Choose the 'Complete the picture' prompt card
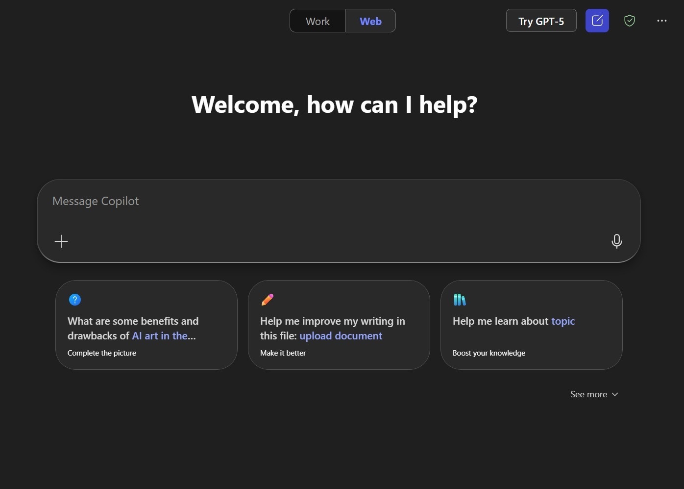Image resolution: width=684 pixels, height=489 pixels. click(x=102, y=353)
